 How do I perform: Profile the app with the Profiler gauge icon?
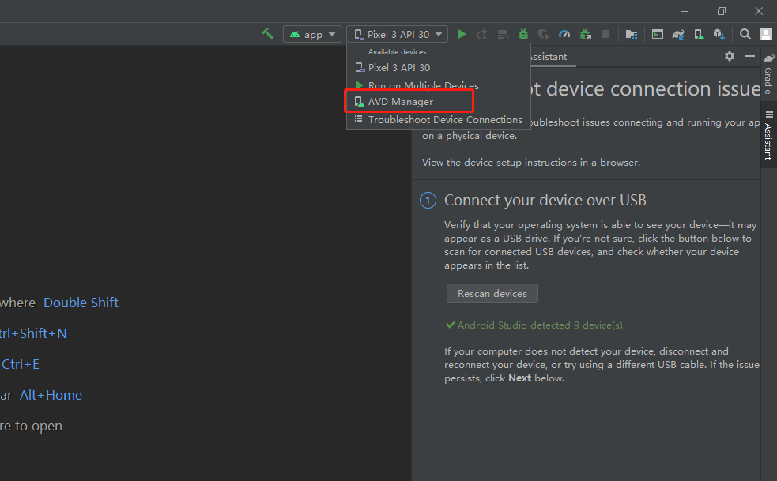point(565,34)
